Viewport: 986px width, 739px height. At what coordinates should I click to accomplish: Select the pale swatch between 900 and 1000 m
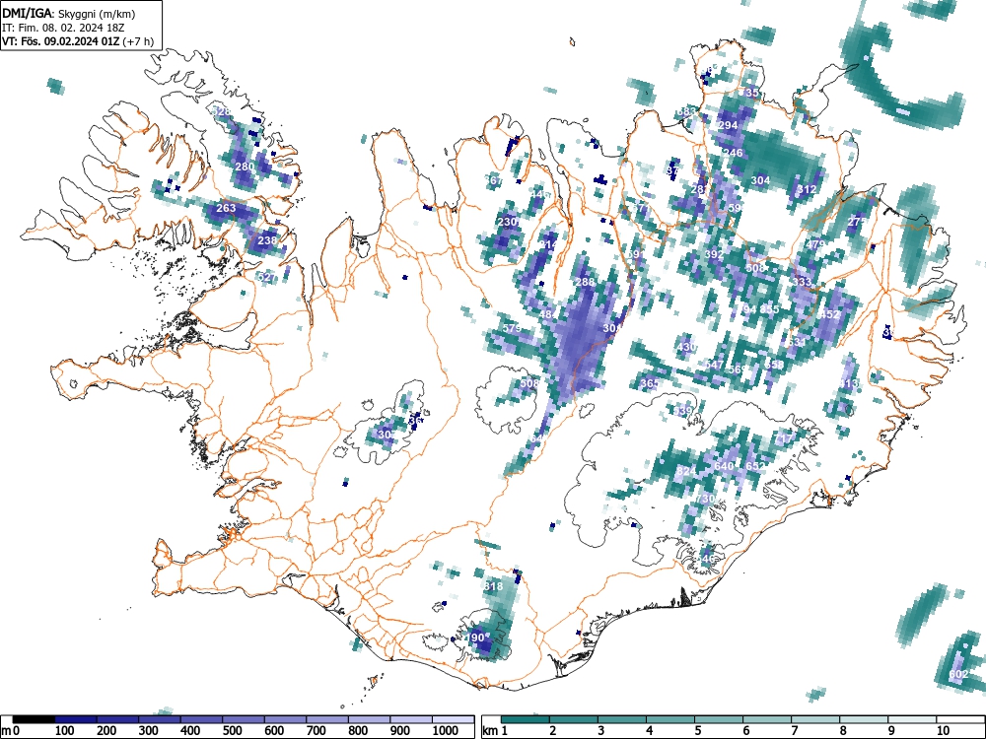coord(410,719)
